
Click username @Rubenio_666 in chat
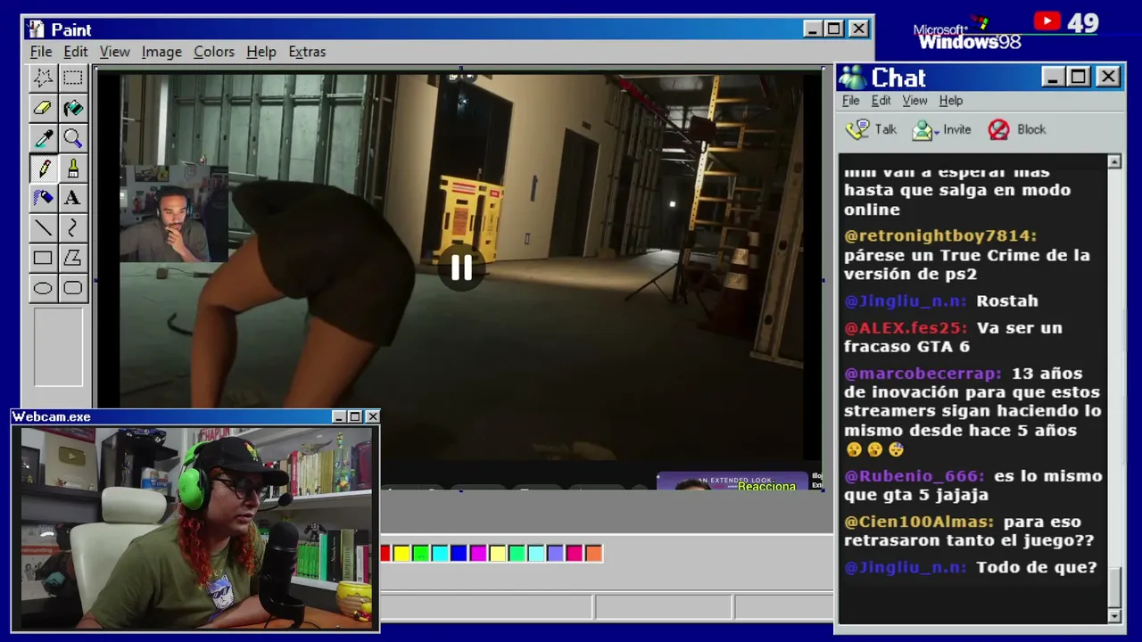pyautogui.click(x=914, y=476)
